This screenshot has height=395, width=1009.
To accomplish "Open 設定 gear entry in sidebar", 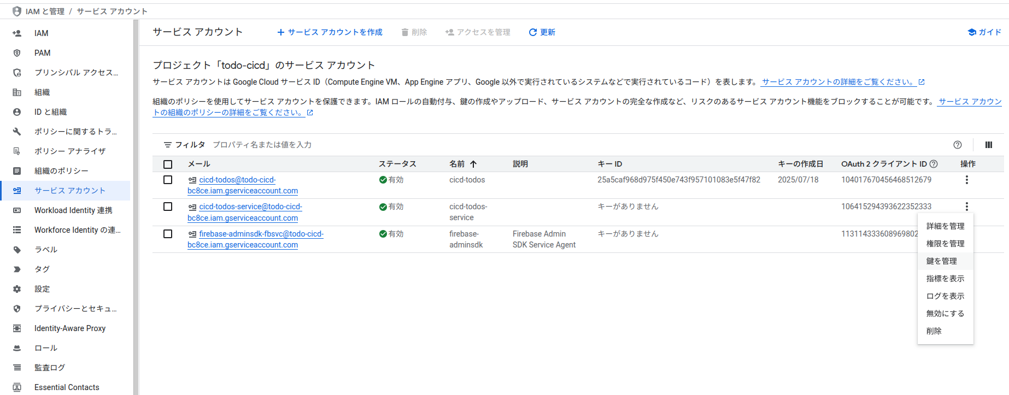I will point(66,289).
